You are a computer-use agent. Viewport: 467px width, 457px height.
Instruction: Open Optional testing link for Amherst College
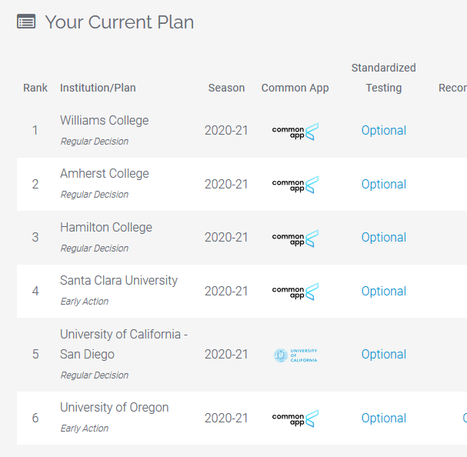[384, 185]
